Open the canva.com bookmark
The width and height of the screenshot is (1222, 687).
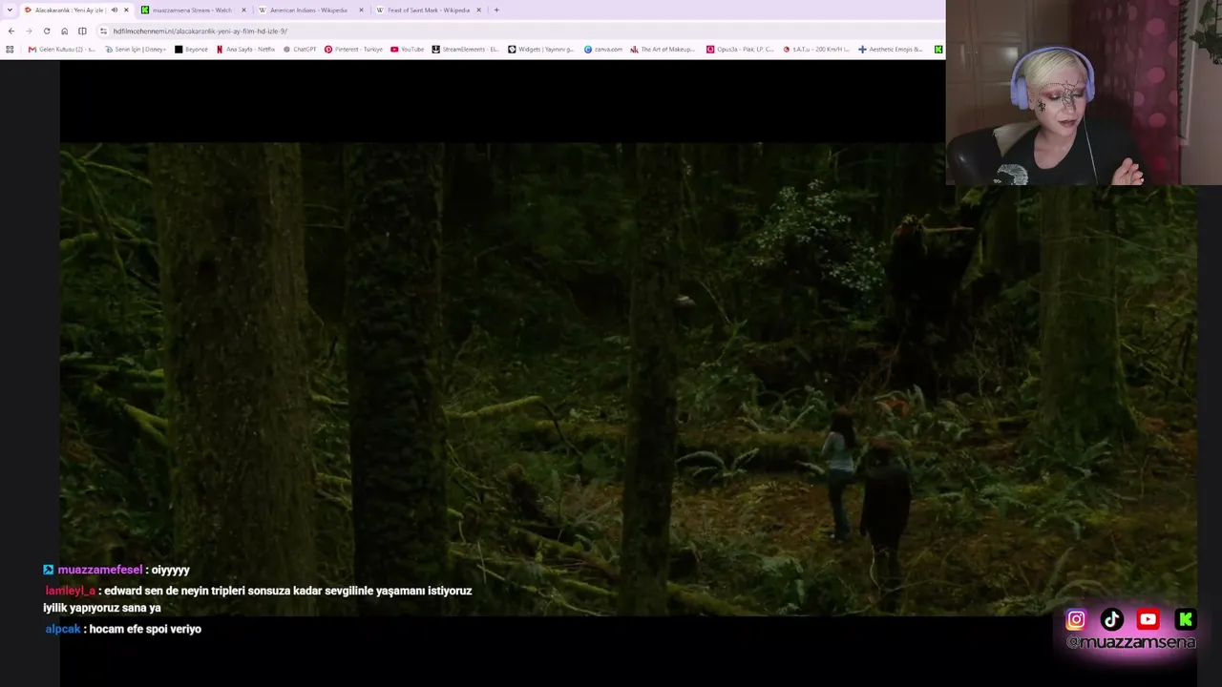click(603, 50)
